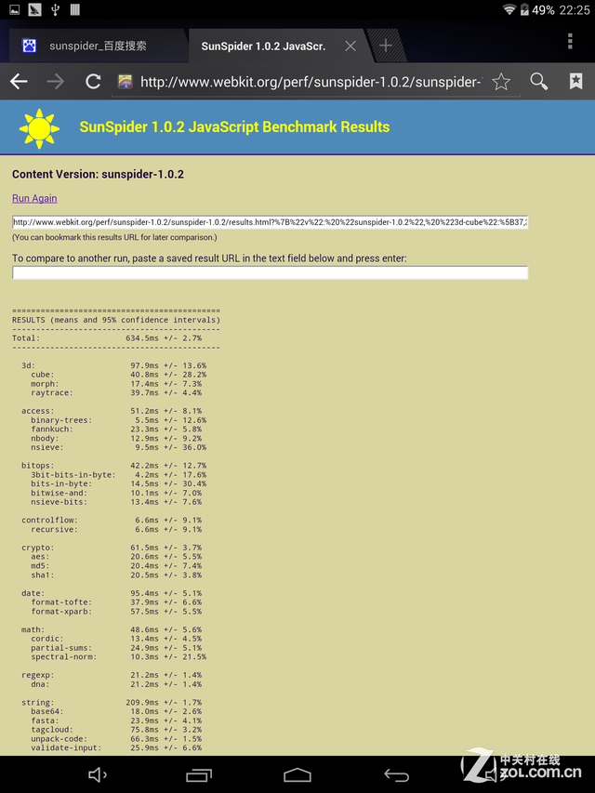The width and height of the screenshot is (595, 793).
Task: Click the controlflow: 6.6ms row
Action: (112, 520)
